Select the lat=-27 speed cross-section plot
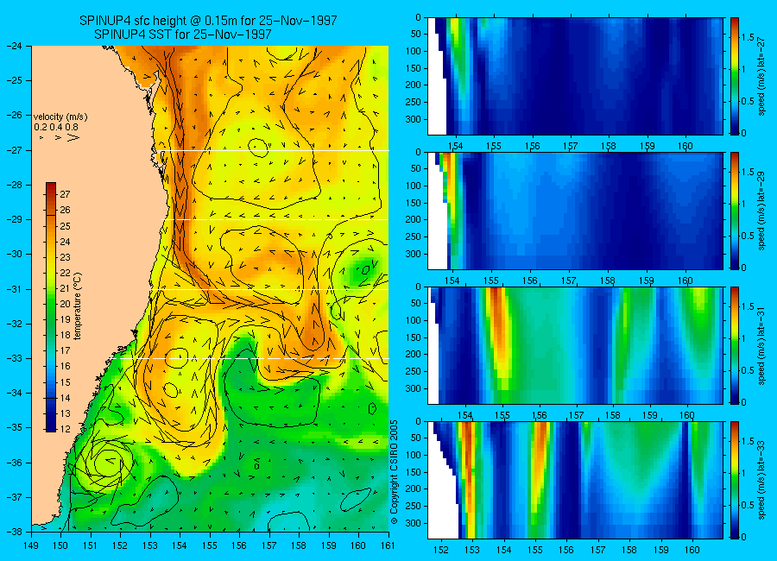 (575, 76)
